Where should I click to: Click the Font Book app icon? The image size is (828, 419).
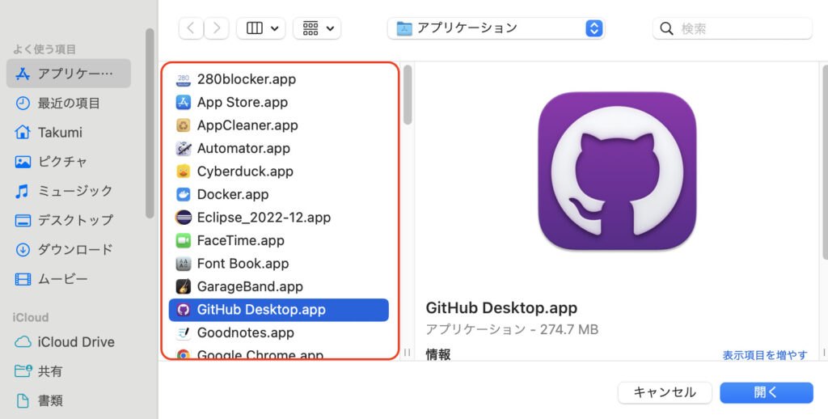(x=184, y=263)
